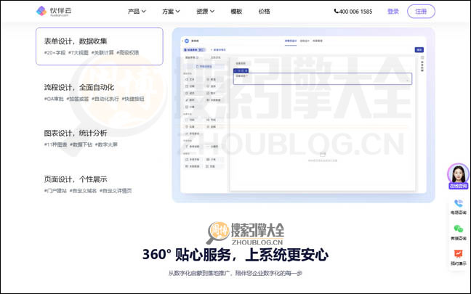This screenshot has width=471, height=294.
Task: Click the #11种图表 tag text
Action: click(x=55, y=144)
